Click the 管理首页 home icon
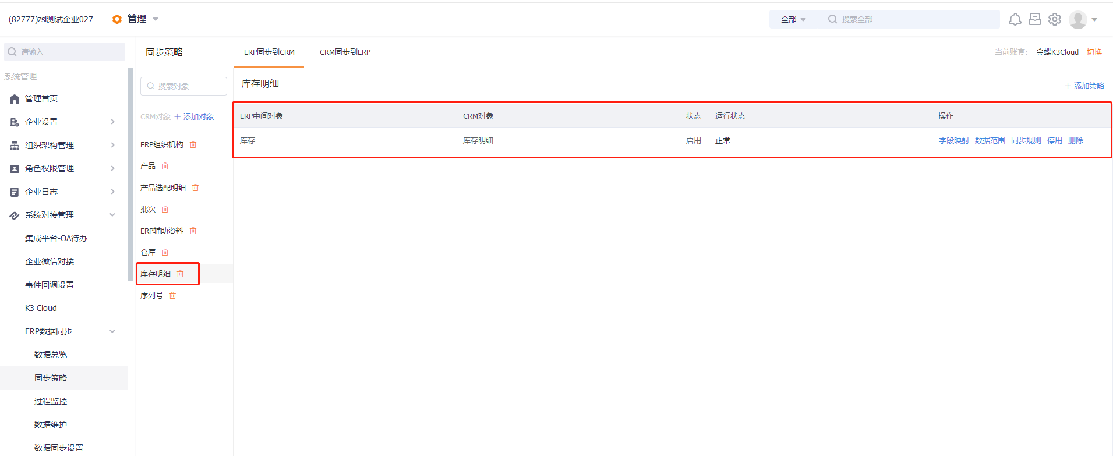The width and height of the screenshot is (1113, 456). (15, 99)
